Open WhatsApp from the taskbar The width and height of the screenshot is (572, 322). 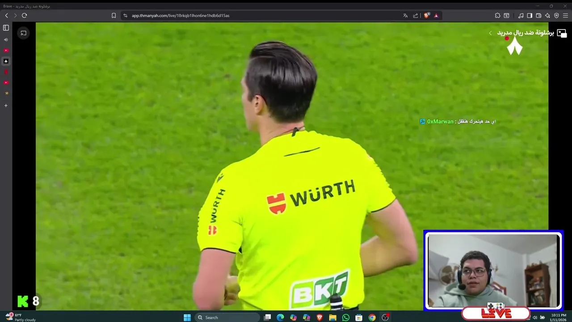pos(346,318)
